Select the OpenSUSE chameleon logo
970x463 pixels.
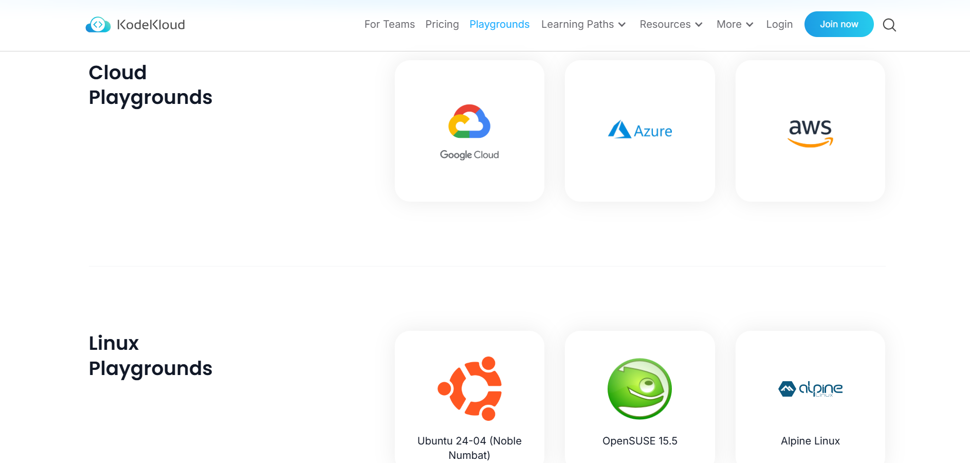[x=639, y=389]
